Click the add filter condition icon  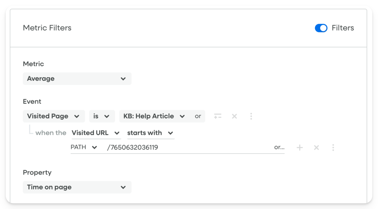click(x=218, y=116)
